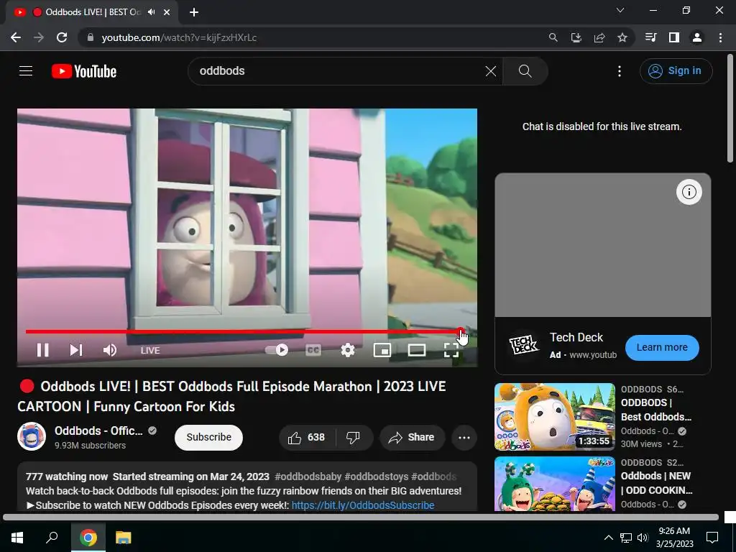Open ad info icon

pos(689,192)
